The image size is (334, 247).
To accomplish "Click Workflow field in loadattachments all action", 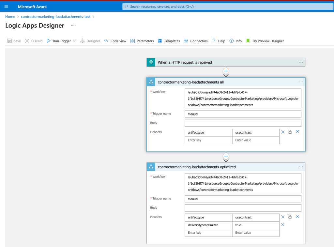I will click(x=243, y=98).
